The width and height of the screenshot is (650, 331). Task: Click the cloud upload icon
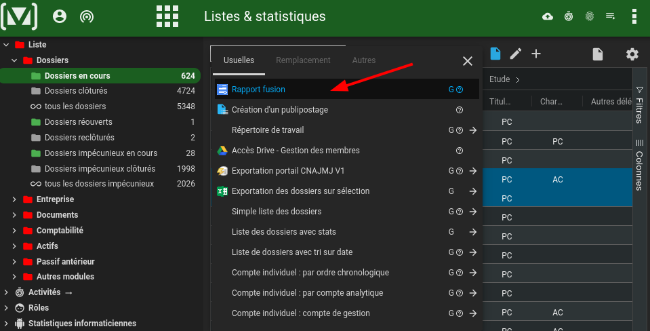tap(548, 16)
